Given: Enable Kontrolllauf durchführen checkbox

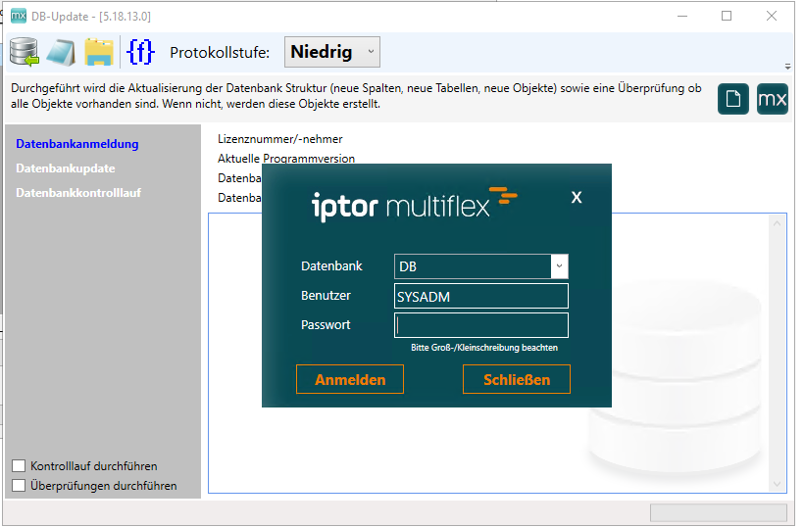Looking at the screenshot, I should [x=19, y=466].
